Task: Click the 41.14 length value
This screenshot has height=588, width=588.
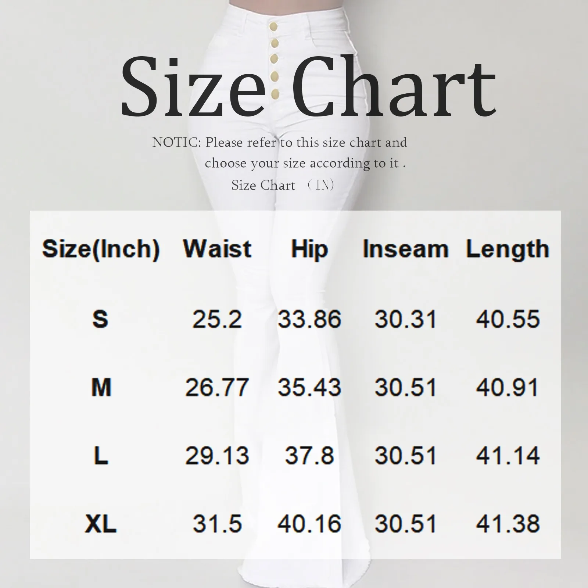Action: tap(508, 456)
